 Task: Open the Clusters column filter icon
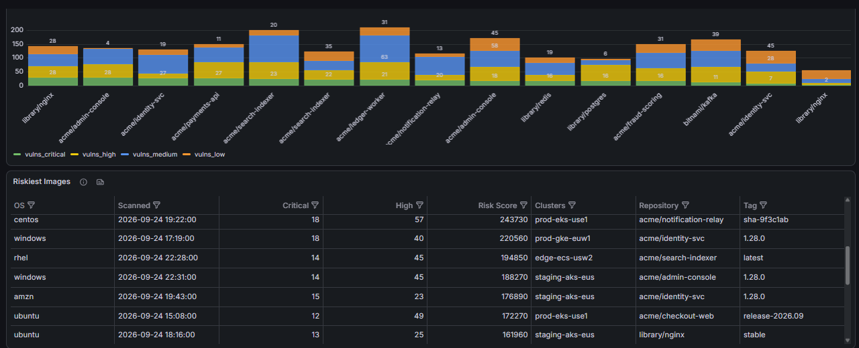click(x=572, y=205)
